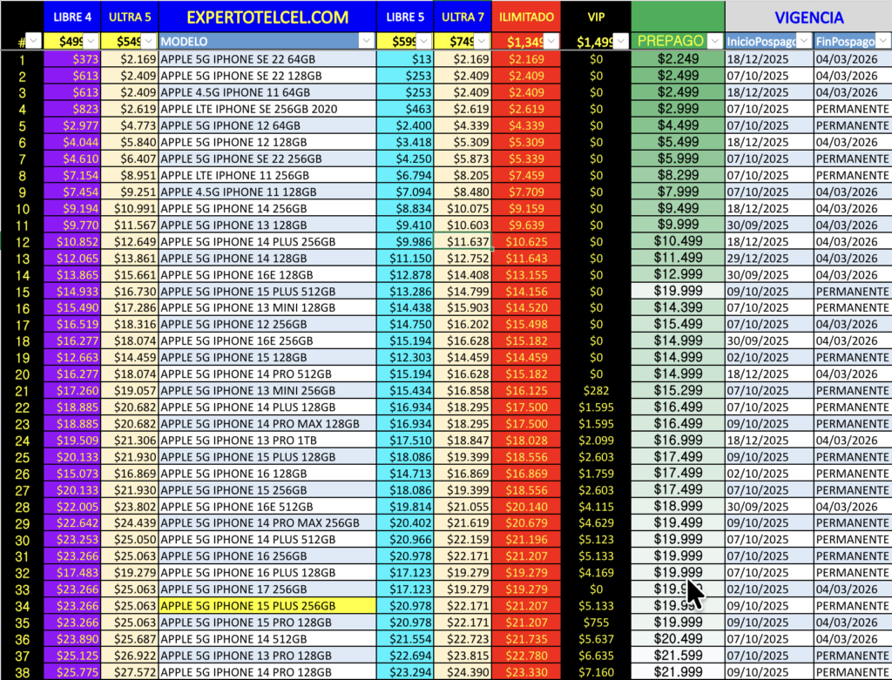Select the VIGENCIA header cell
Screen dimensions: 892x680
[x=808, y=17]
